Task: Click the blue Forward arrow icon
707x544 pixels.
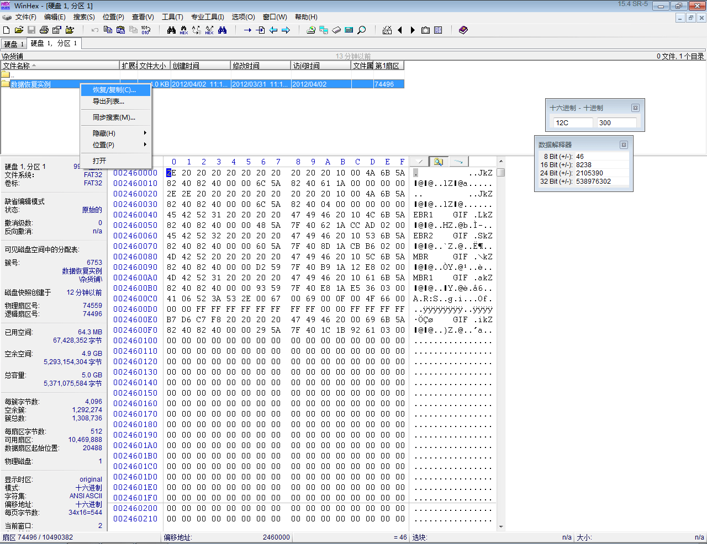Action: [x=286, y=30]
